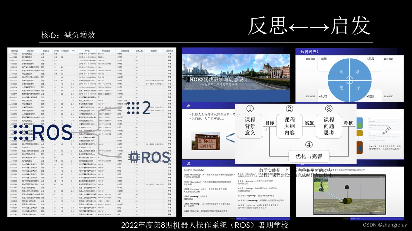Click list item 5 重混 (Remixing)
Viewport: 412px width, 231px height.
207,205
